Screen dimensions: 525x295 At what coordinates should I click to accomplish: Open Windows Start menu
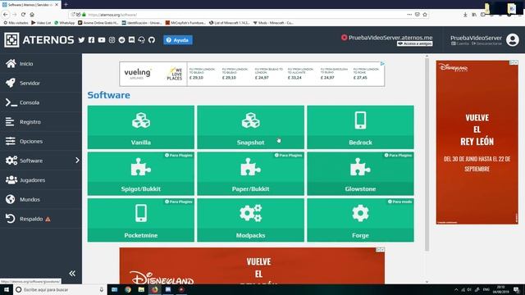(x=7, y=289)
